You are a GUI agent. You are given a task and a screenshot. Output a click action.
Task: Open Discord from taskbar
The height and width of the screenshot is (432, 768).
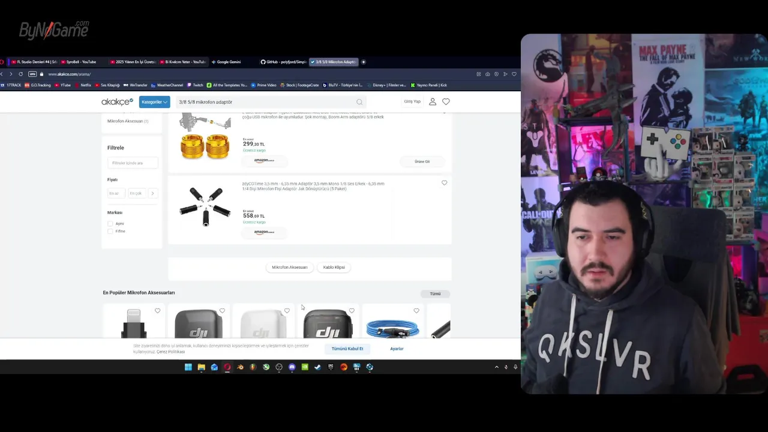click(292, 367)
